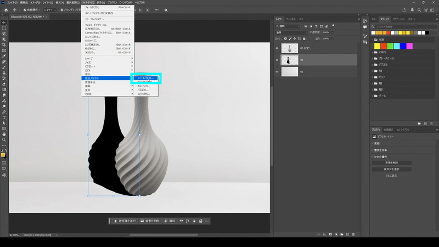Click the search icon at top right
The height and width of the screenshot is (247, 439).
pos(419,10)
